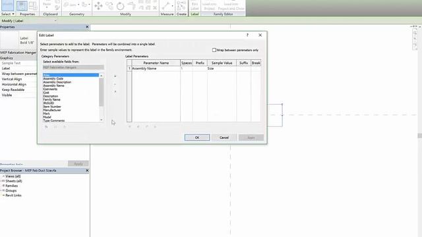The height and width of the screenshot is (237, 422).
Task: Click the Sample Value cell containing Size
Action: 222,68
